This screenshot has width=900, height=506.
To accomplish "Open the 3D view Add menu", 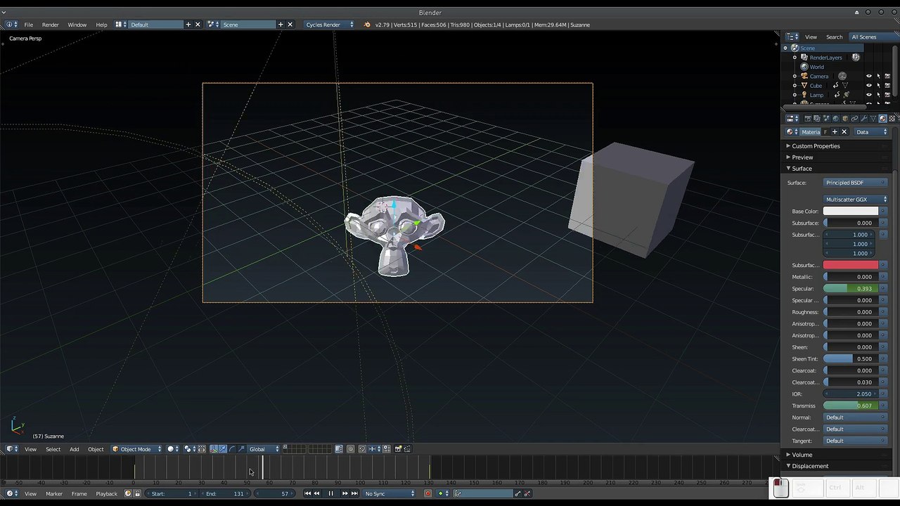I will coord(74,449).
